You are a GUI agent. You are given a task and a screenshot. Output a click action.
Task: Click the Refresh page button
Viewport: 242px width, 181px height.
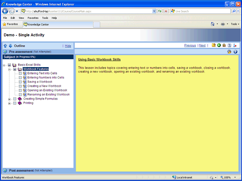click(160, 11)
